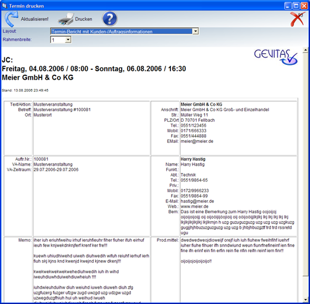Click the mobile number '0171/666333'
This screenshot has width=310, height=304.
[x=193, y=130]
